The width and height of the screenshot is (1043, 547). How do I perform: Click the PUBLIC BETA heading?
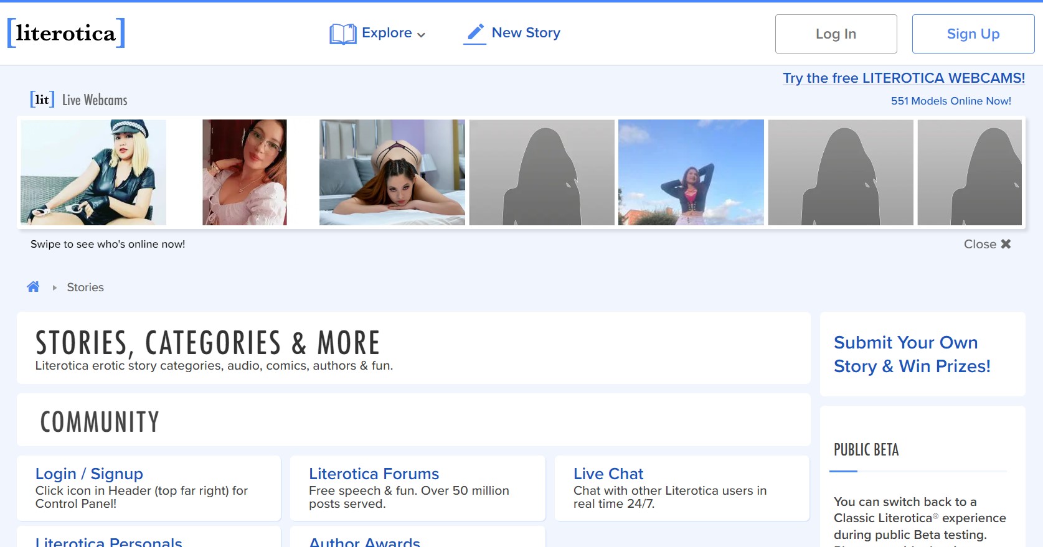tap(866, 449)
